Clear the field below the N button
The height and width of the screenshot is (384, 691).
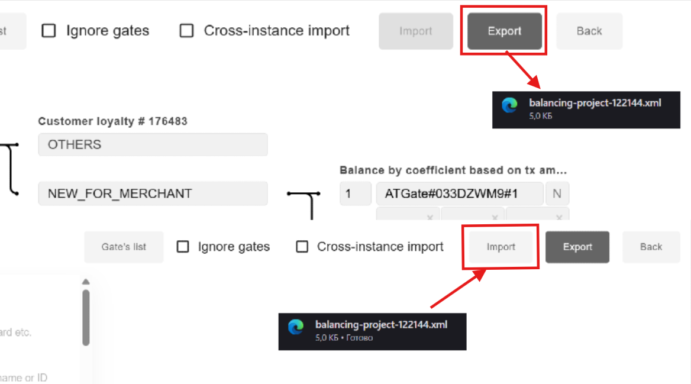coord(558,217)
